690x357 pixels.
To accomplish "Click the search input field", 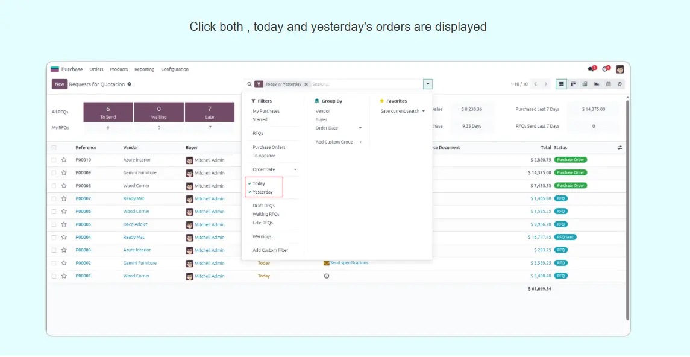I will (365, 84).
